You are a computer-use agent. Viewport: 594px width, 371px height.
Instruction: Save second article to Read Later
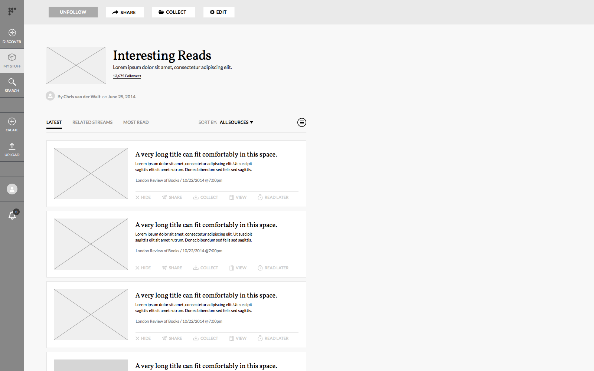[273, 268]
